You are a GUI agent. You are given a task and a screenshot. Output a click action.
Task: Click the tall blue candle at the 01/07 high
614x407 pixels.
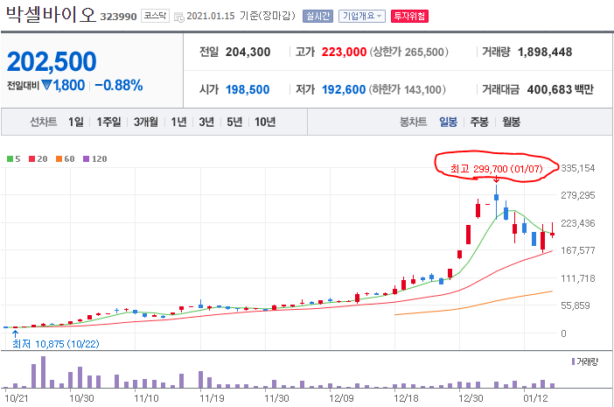point(496,201)
